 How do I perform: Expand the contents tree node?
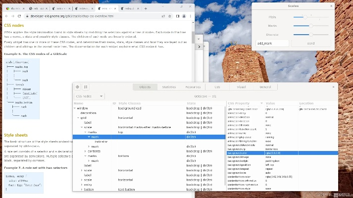tap(85, 151)
